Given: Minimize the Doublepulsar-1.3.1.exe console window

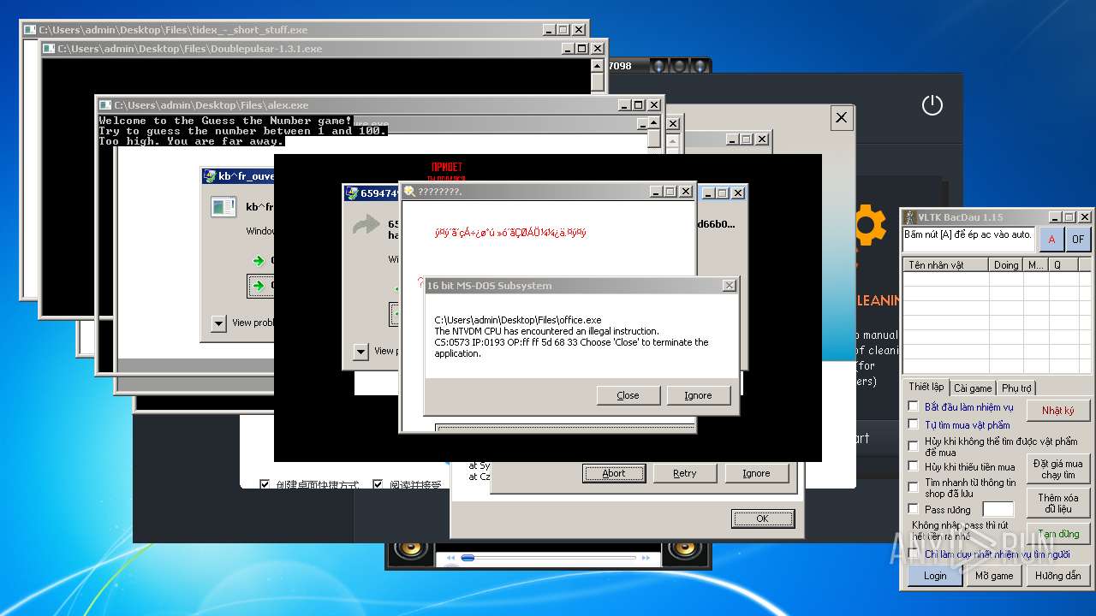Looking at the screenshot, I should (567, 49).
